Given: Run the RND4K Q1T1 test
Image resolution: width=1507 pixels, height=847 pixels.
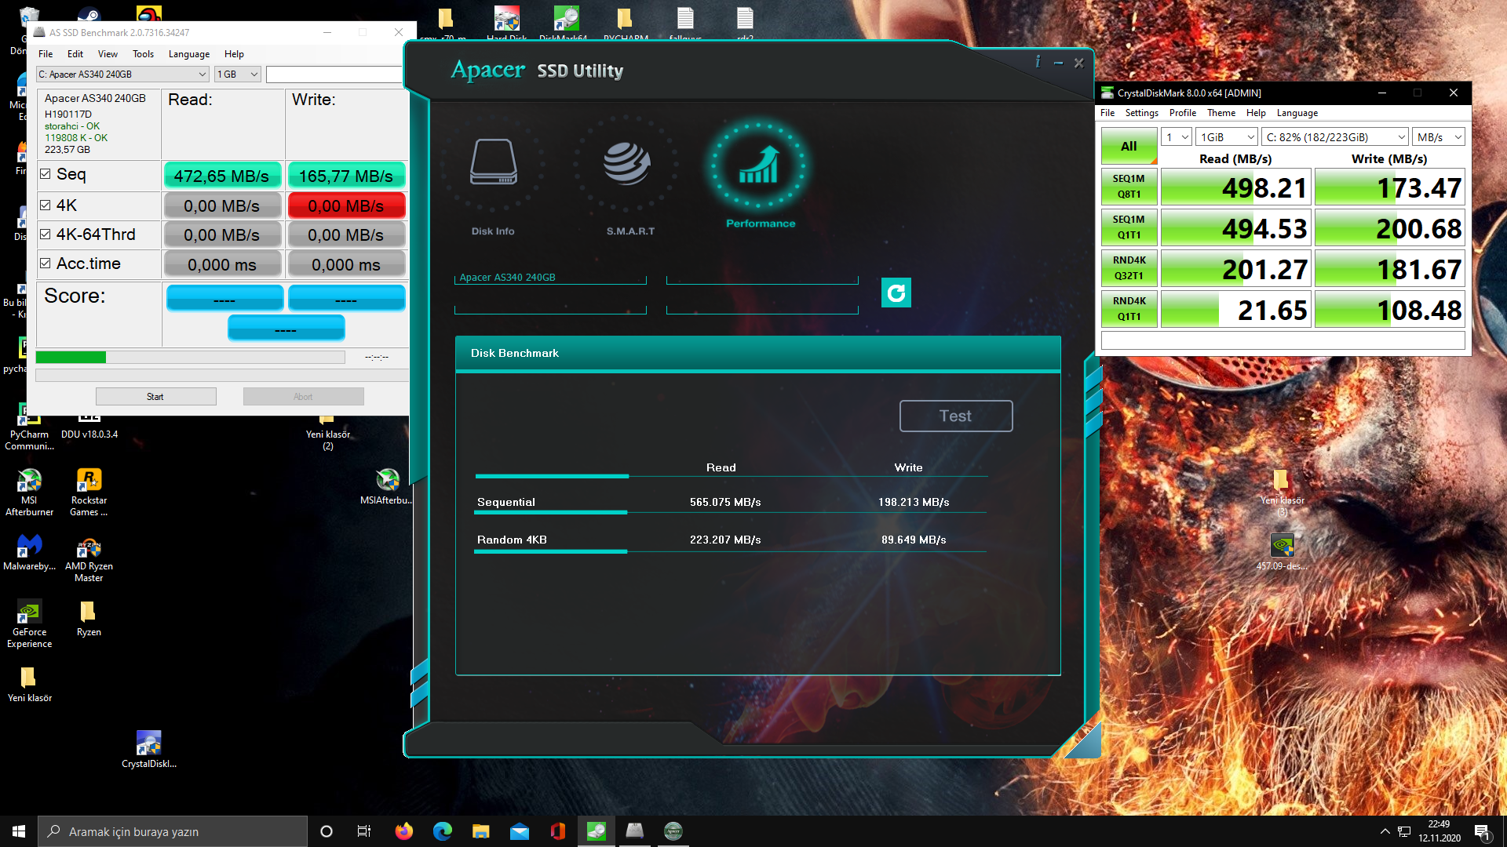Looking at the screenshot, I should (x=1129, y=309).
